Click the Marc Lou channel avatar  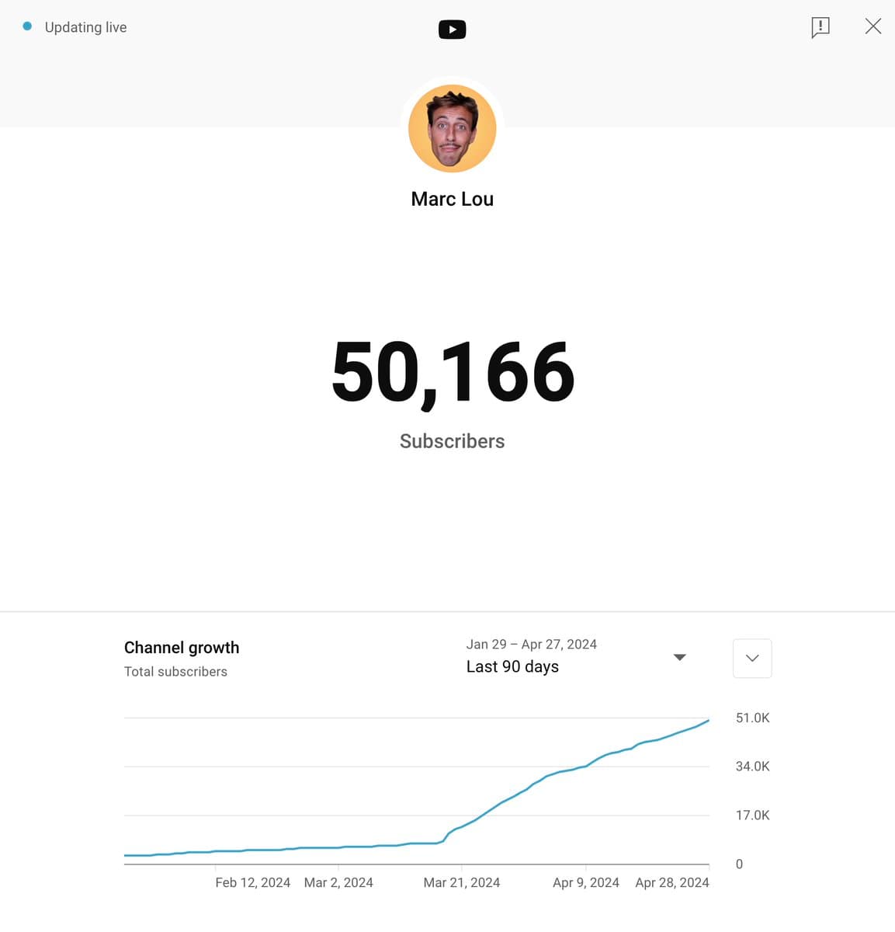point(453,128)
